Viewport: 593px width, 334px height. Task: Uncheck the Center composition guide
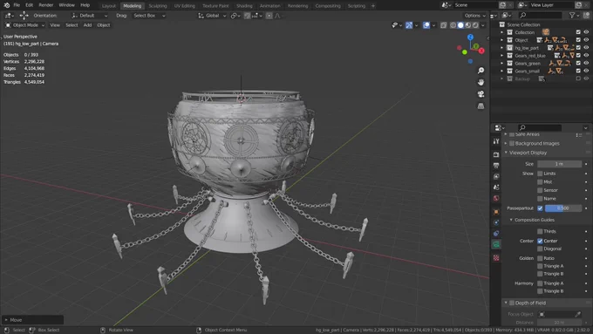(540, 241)
